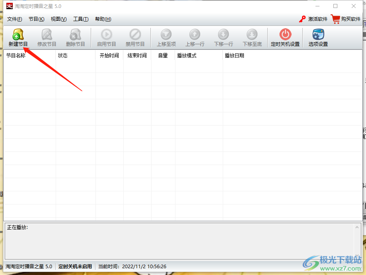366x275 pixels.
Task: Click the 音量 column header
Action: [x=163, y=55]
